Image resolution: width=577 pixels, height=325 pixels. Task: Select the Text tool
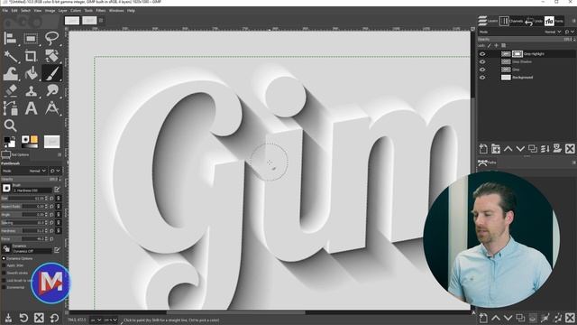click(x=31, y=108)
